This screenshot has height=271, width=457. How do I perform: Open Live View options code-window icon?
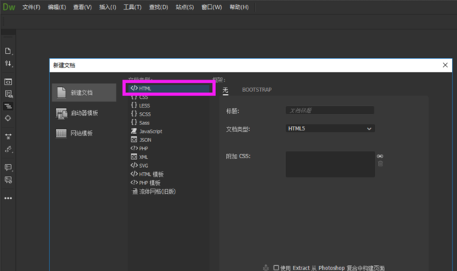pyautogui.click(x=8, y=82)
